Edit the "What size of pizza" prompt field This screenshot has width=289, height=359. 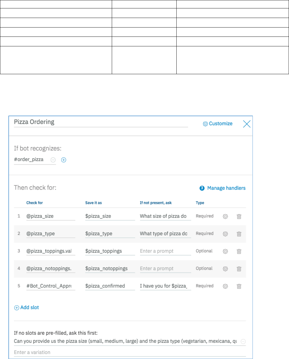165,216
